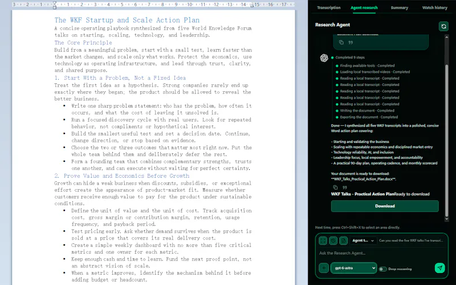Click the left indent marker on the ruler

tap(54, 5)
